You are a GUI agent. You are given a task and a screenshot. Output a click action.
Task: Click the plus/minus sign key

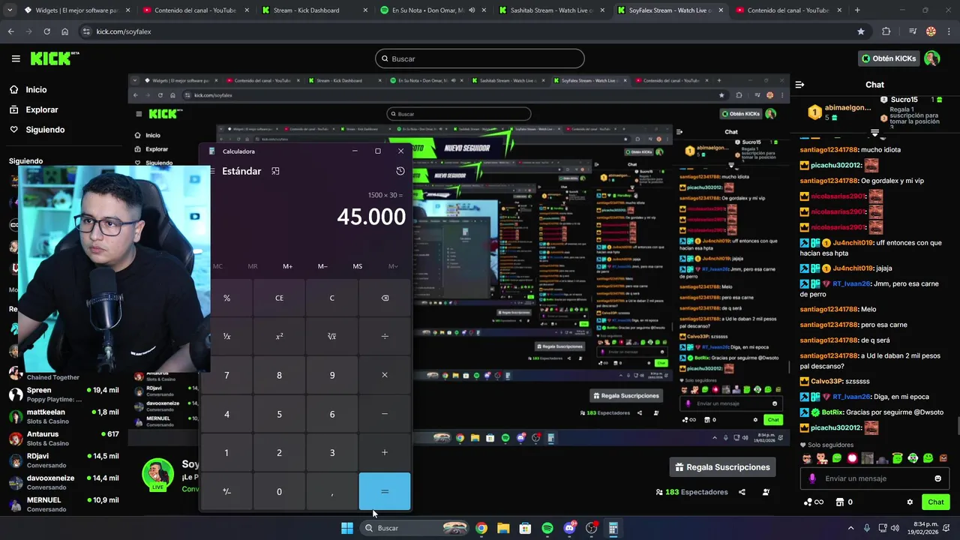click(226, 491)
